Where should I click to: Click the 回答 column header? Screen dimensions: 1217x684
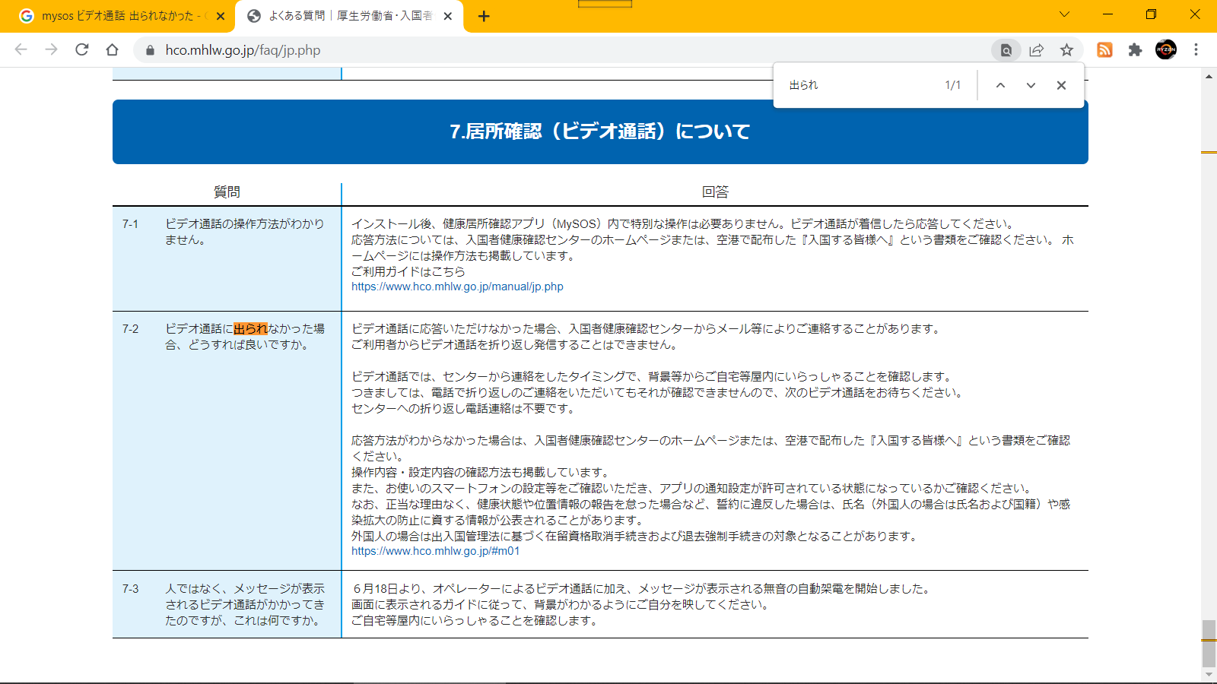(715, 192)
